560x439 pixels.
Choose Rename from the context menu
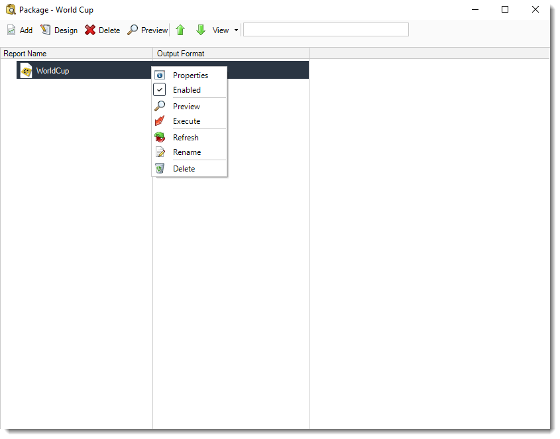click(x=190, y=152)
